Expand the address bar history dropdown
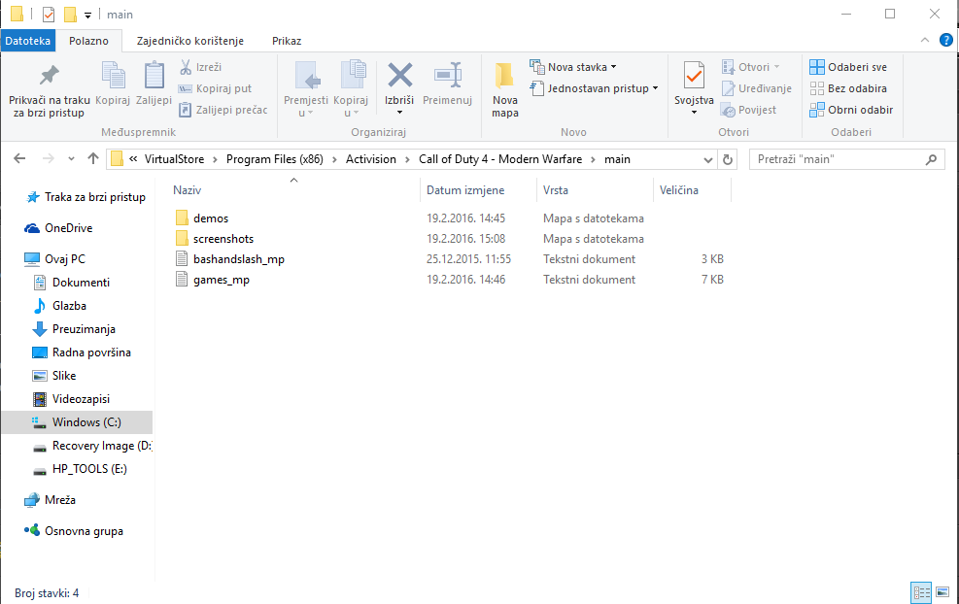Viewport: 959px width, 604px height. pyautogui.click(x=707, y=159)
